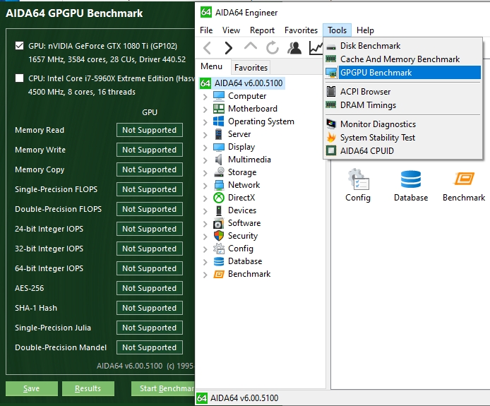Click the AIDA64 logo in title bar
Screen dimensions: 490x406
(206, 12)
